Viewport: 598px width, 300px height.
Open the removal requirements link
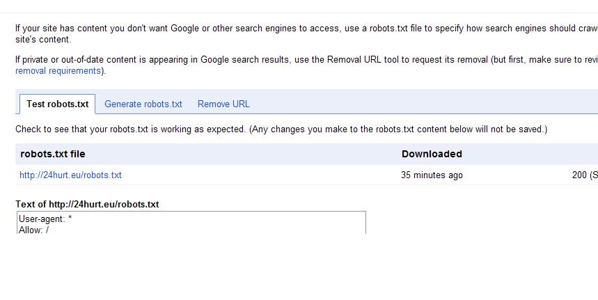(x=58, y=71)
